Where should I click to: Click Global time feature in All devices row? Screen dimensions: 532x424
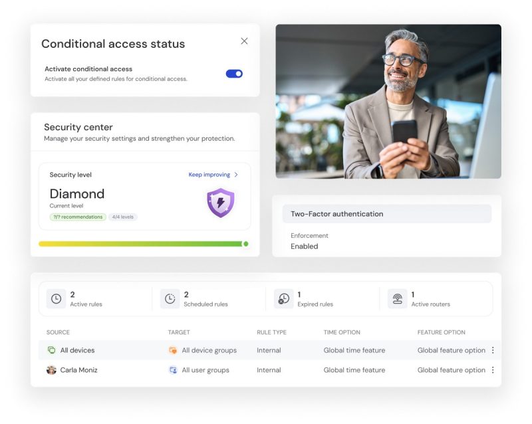point(354,350)
